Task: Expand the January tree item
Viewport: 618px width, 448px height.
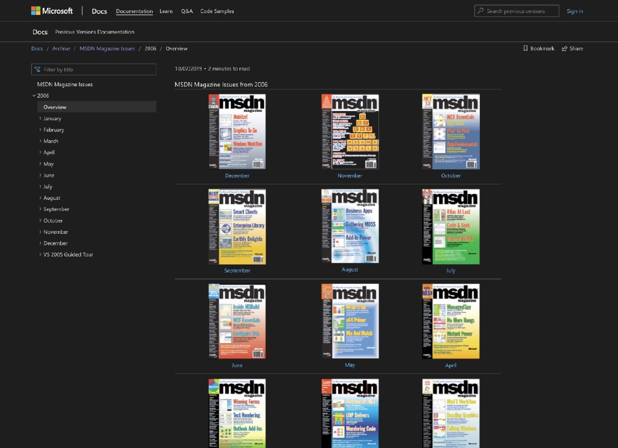Action: pyautogui.click(x=40, y=119)
